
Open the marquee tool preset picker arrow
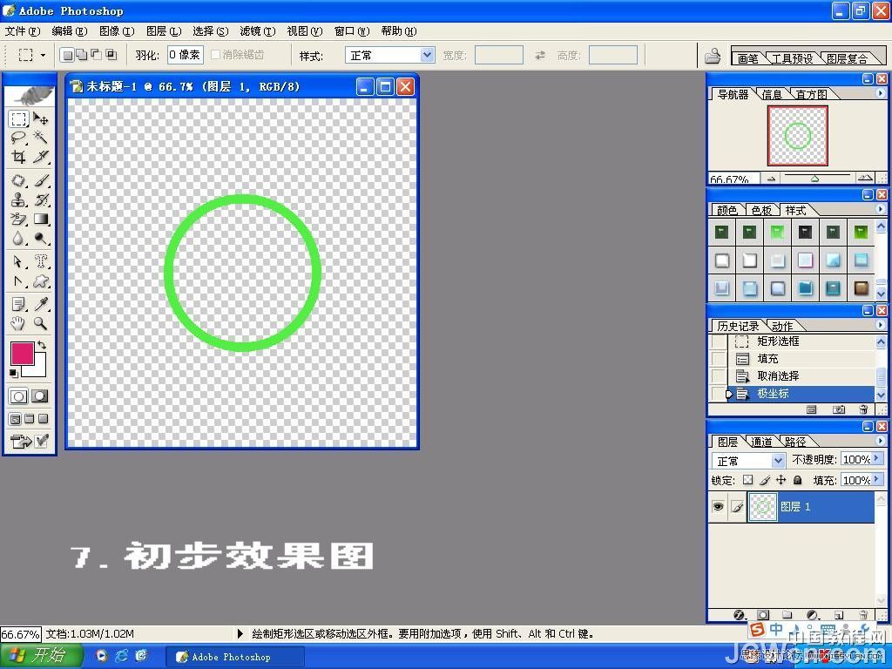point(44,55)
